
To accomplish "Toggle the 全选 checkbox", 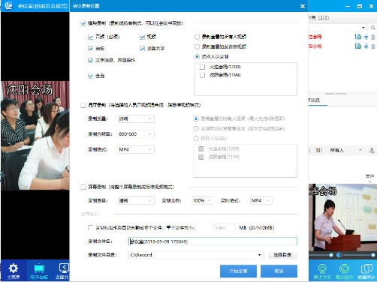I will tap(91, 76).
